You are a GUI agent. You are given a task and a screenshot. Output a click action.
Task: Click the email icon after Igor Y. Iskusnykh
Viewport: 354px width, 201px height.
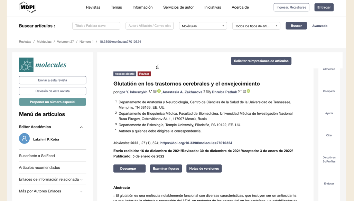155,92
